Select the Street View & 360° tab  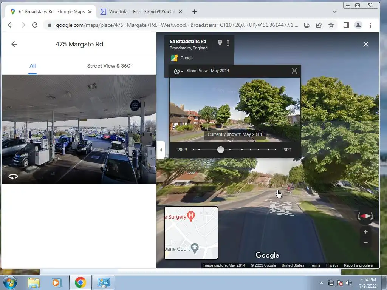pos(110,66)
